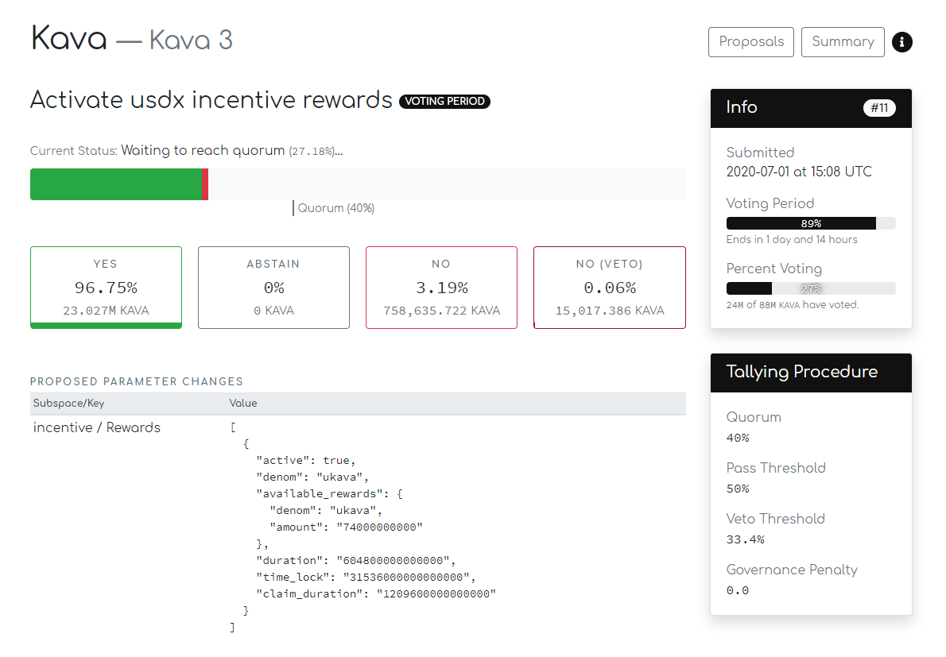The height and width of the screenshot is (657, 946).
Task: Click '758,635.722 KAVA' in the NO card
Action: tap(442, 311)
